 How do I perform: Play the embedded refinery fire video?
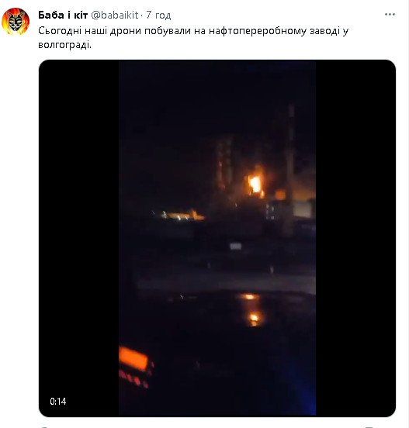click(217, 238)
